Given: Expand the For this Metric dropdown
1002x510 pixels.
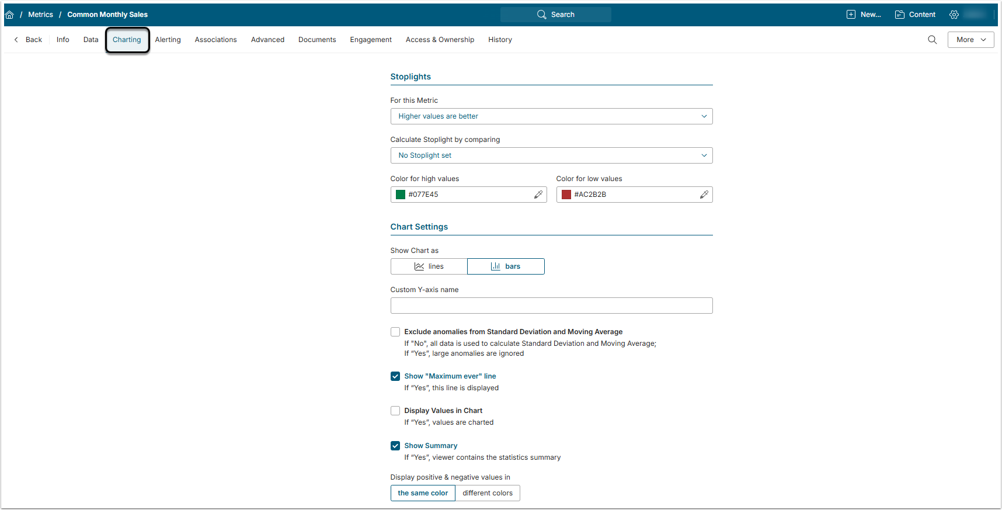Looking at the screenshot, I should pyautogui.click(x=551, y=116).
